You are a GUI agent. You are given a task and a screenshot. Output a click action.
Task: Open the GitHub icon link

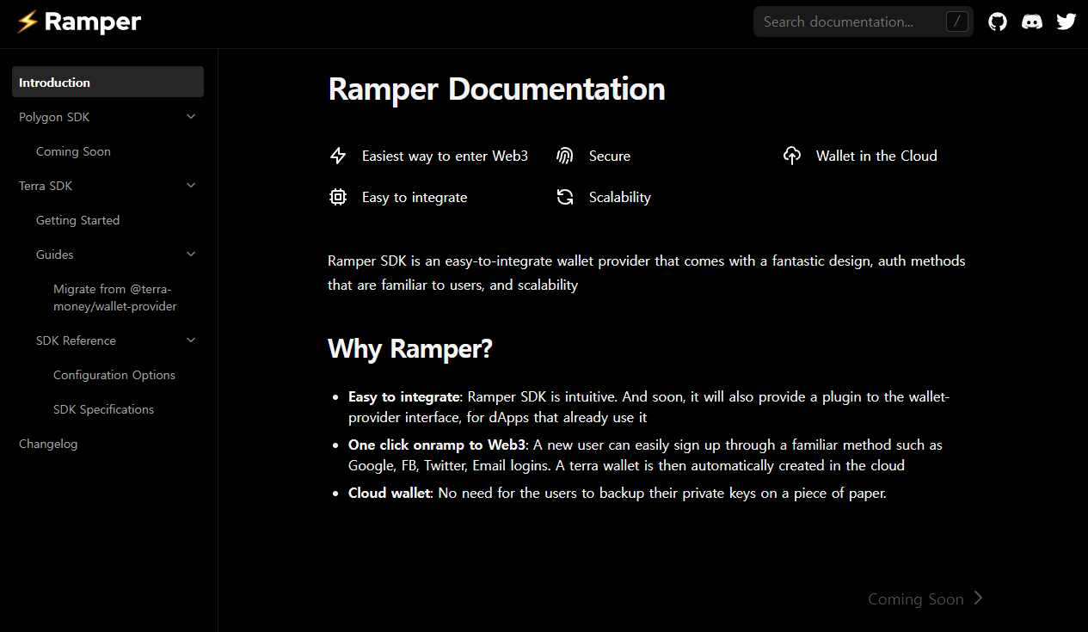pos(998,21)
